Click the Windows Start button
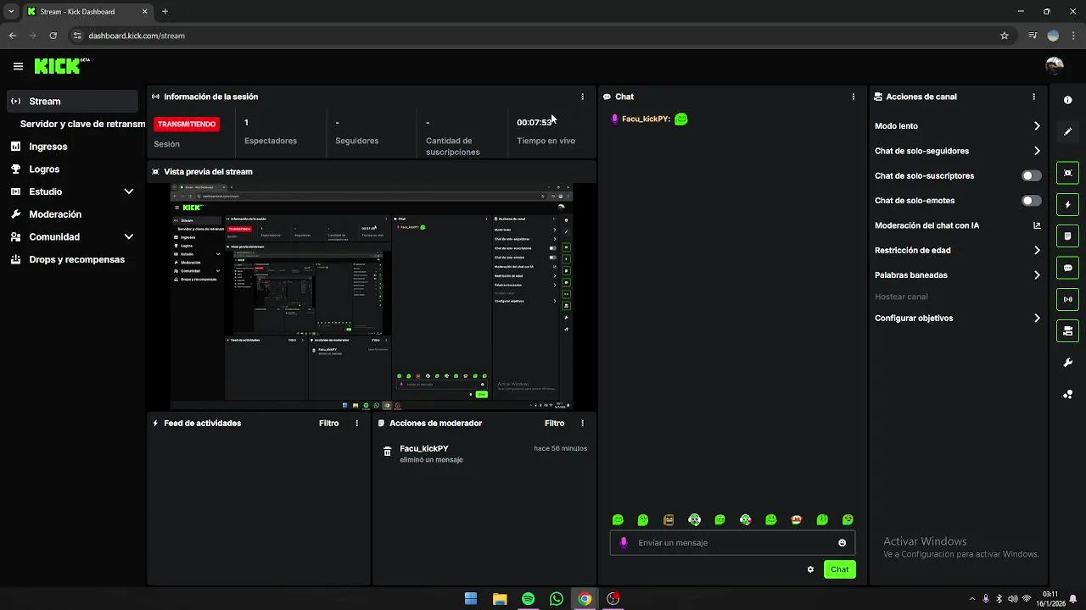 pyautogui.click(x=471, y=599)
